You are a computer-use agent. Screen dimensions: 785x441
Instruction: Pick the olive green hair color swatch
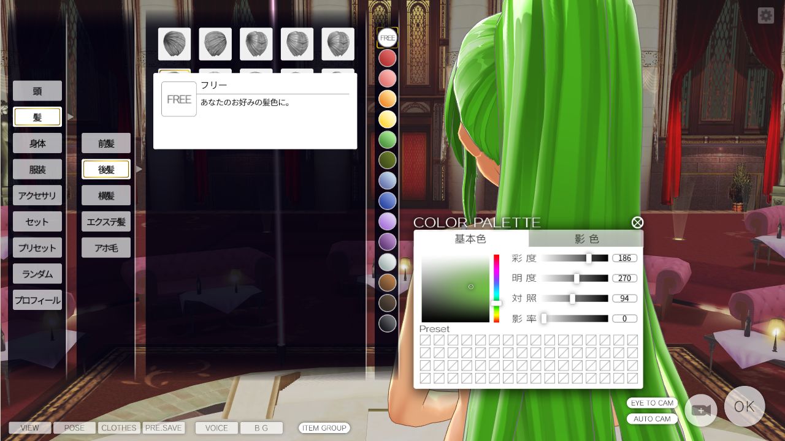388,160
